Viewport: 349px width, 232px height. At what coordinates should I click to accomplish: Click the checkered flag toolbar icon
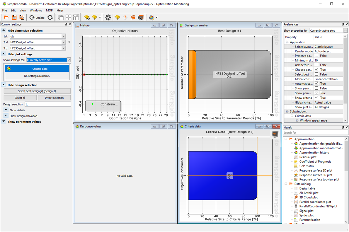pos(141,18)
